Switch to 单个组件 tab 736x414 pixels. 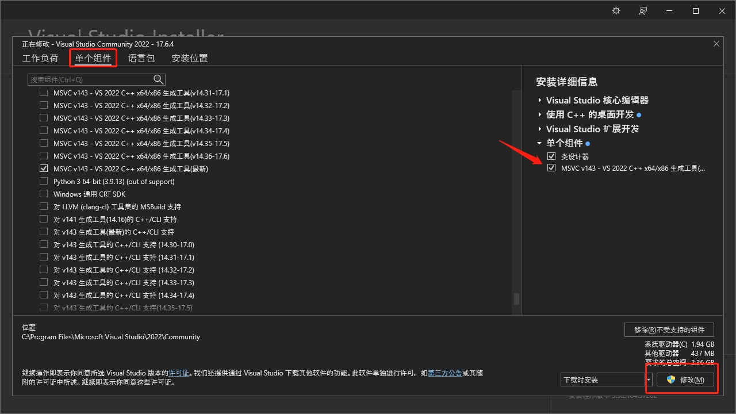point(93,58)
